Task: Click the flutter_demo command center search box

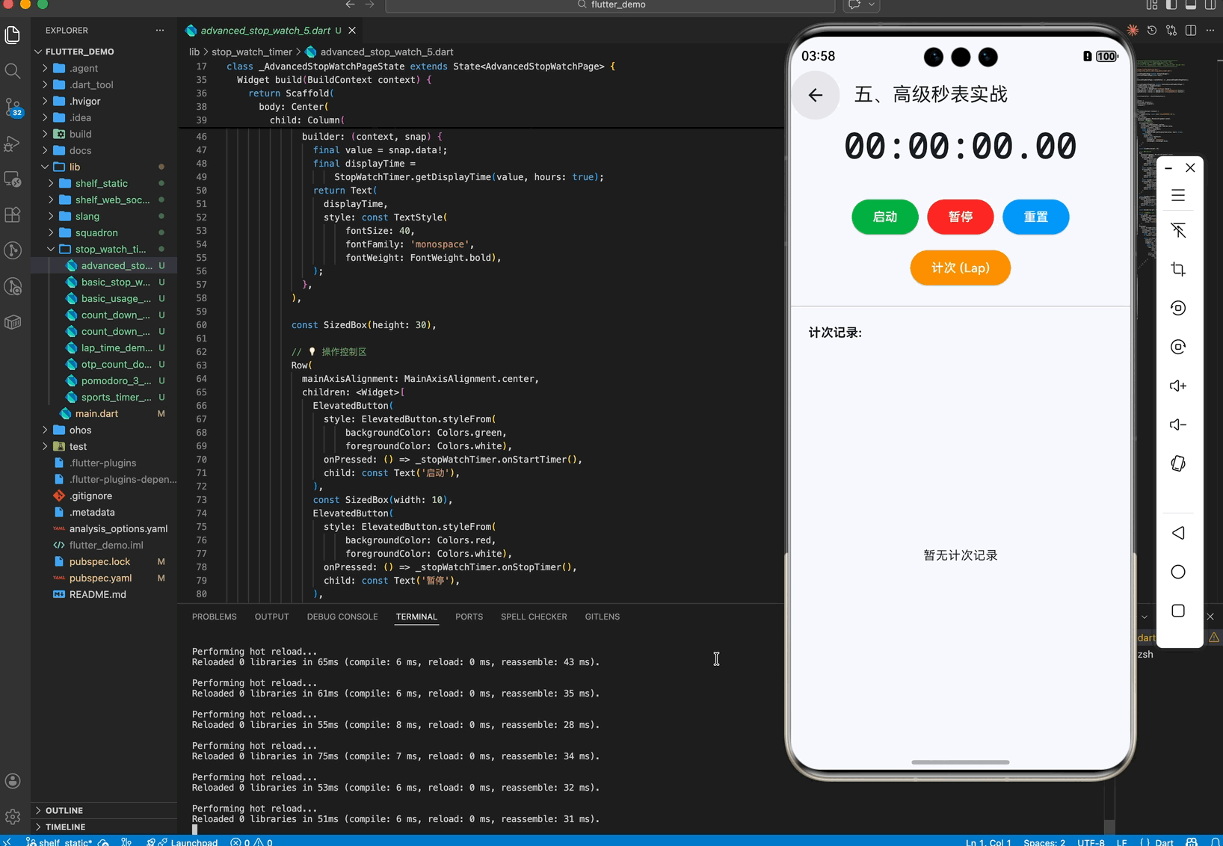Action: tap(610, 5)
